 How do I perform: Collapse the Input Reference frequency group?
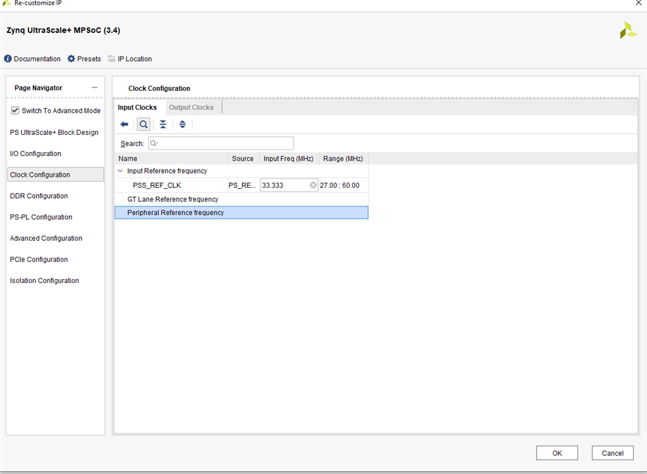tap(120, 171)
